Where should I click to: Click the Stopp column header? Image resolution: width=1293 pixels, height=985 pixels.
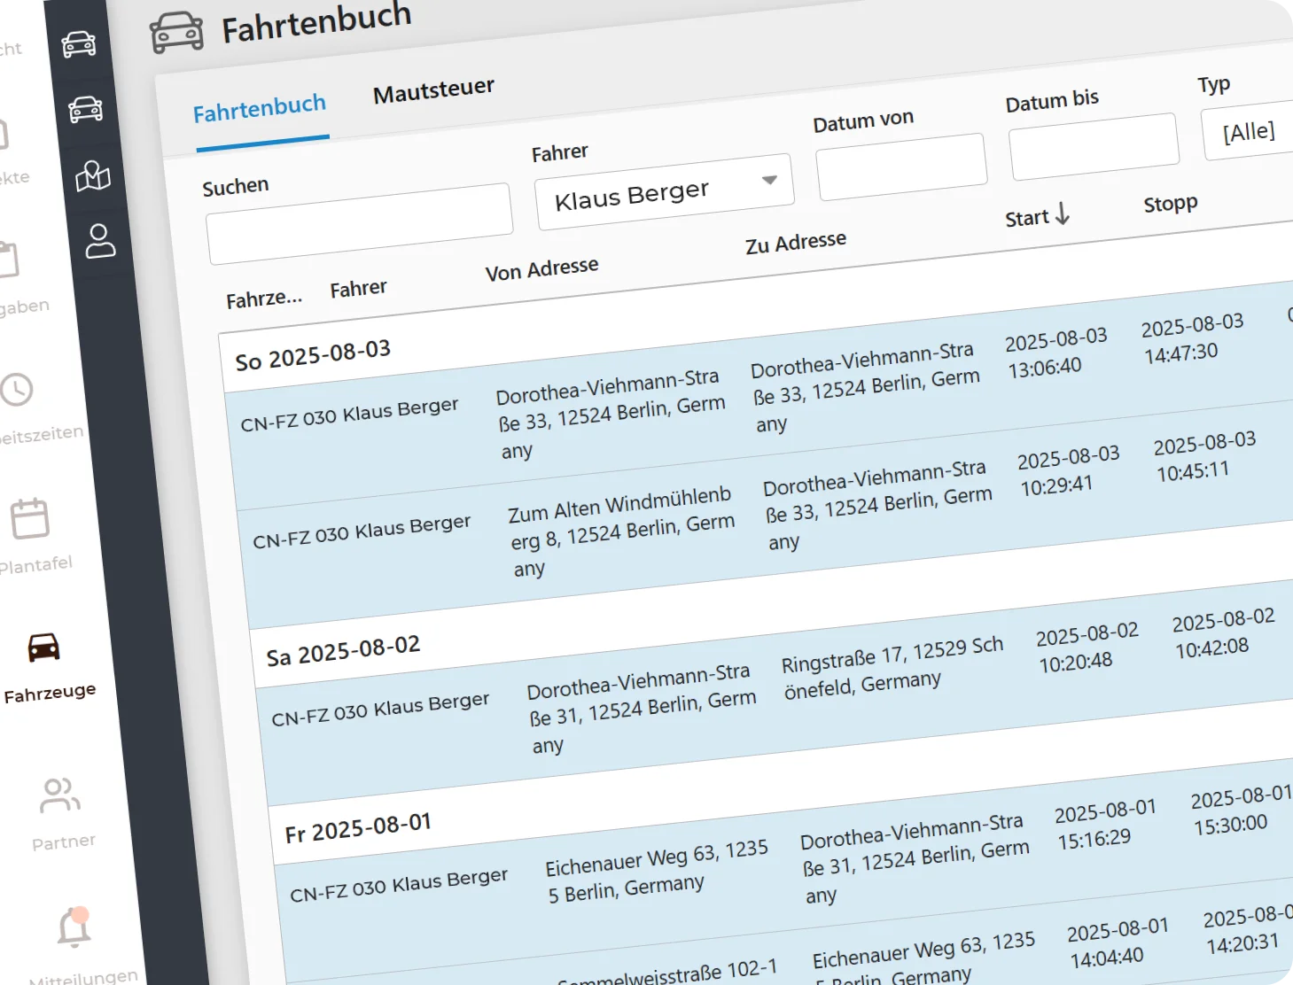(x=1171, y=204)
